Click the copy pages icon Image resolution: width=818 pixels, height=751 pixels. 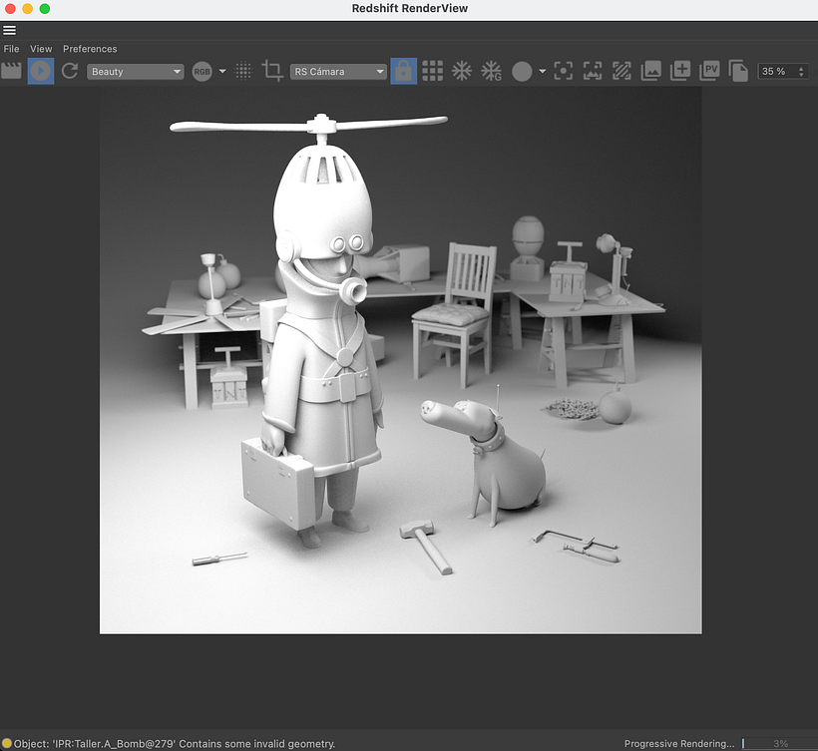pyautogui.click(x=738, y=71)
